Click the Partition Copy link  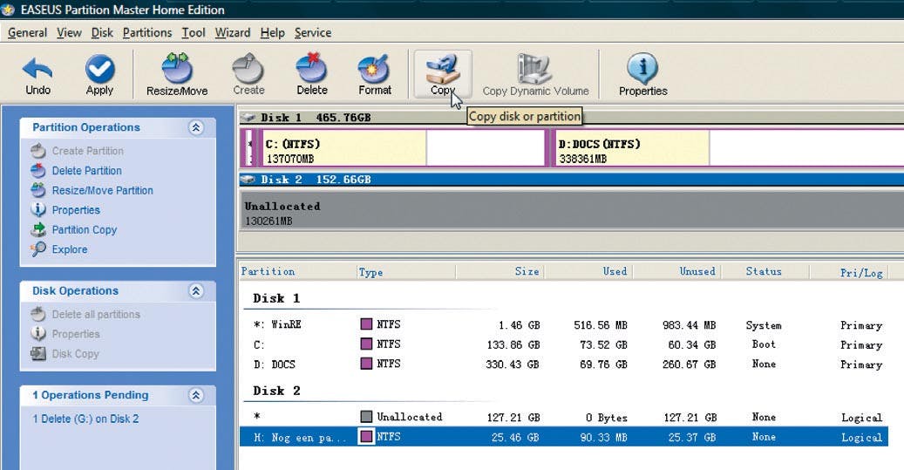pyautogui.click(x=85, y=229)
